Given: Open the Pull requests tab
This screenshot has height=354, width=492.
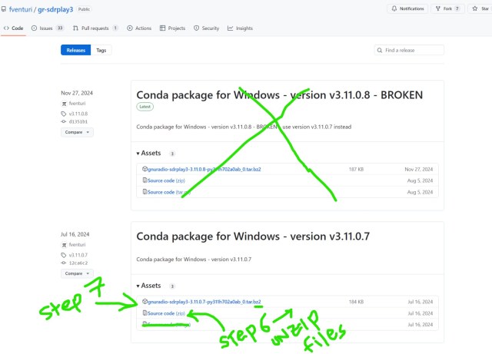Looking at the screenshot, I should (95, 28).
